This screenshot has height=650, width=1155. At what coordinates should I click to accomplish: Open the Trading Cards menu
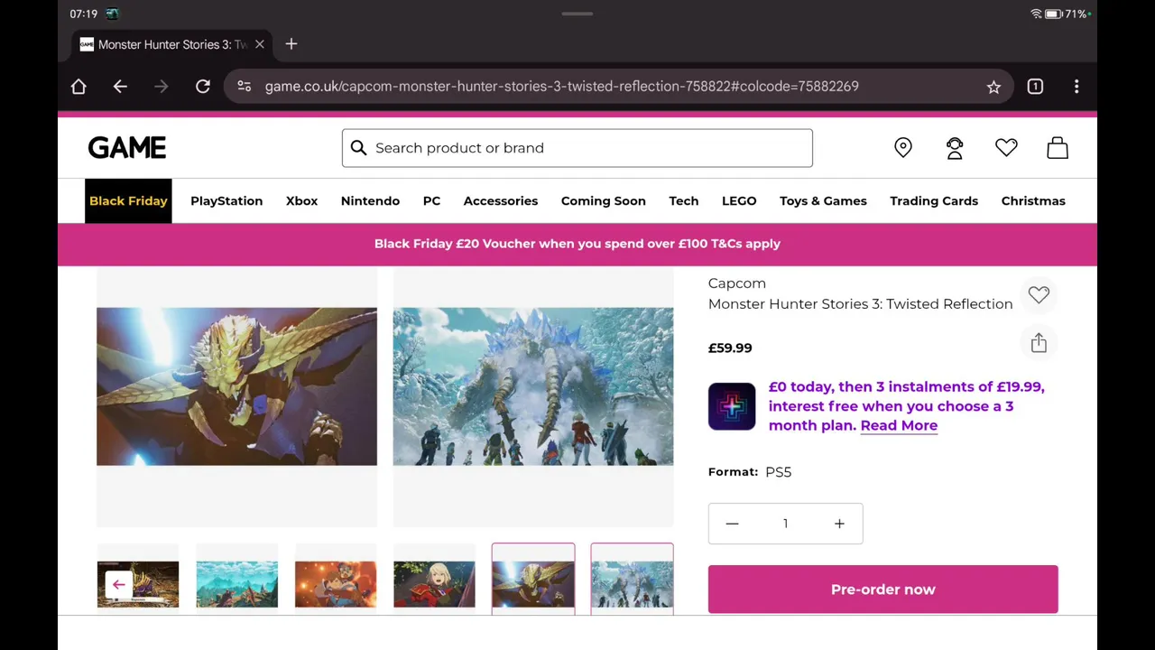click(934, 200)
